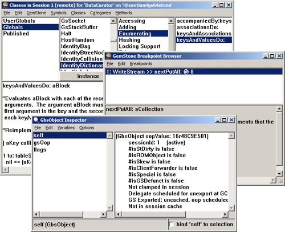Click the breakpoint source pane vertical scrollbar
285x232 pixels.
click(279, 141)
